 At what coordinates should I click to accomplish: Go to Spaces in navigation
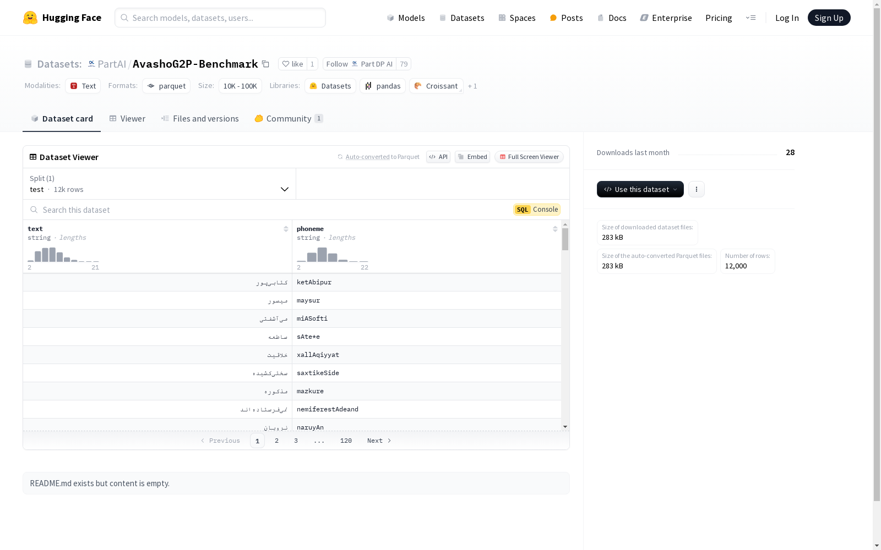tap(516, 18)
